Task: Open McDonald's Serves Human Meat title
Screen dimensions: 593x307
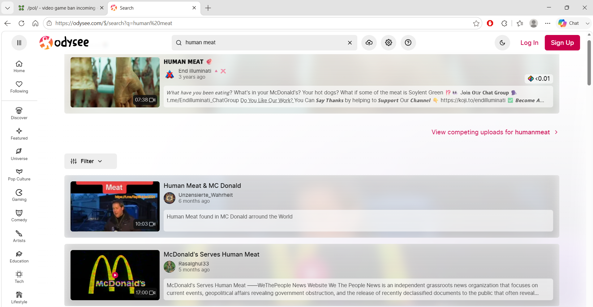Action: tap(212, 254)
